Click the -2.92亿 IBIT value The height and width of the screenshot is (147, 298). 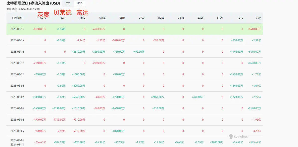61,131
